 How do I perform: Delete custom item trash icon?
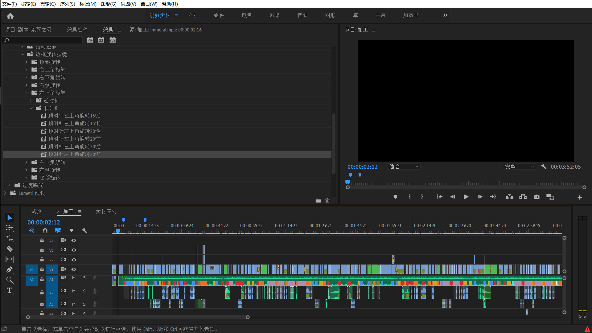327,201
